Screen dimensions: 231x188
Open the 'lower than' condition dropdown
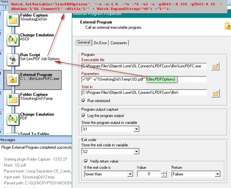[130, 174]
